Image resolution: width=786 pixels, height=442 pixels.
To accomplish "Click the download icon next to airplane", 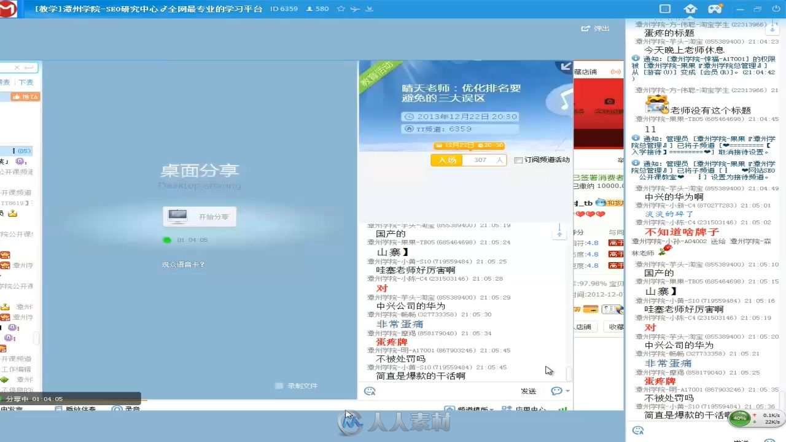I will pos(369,9).
